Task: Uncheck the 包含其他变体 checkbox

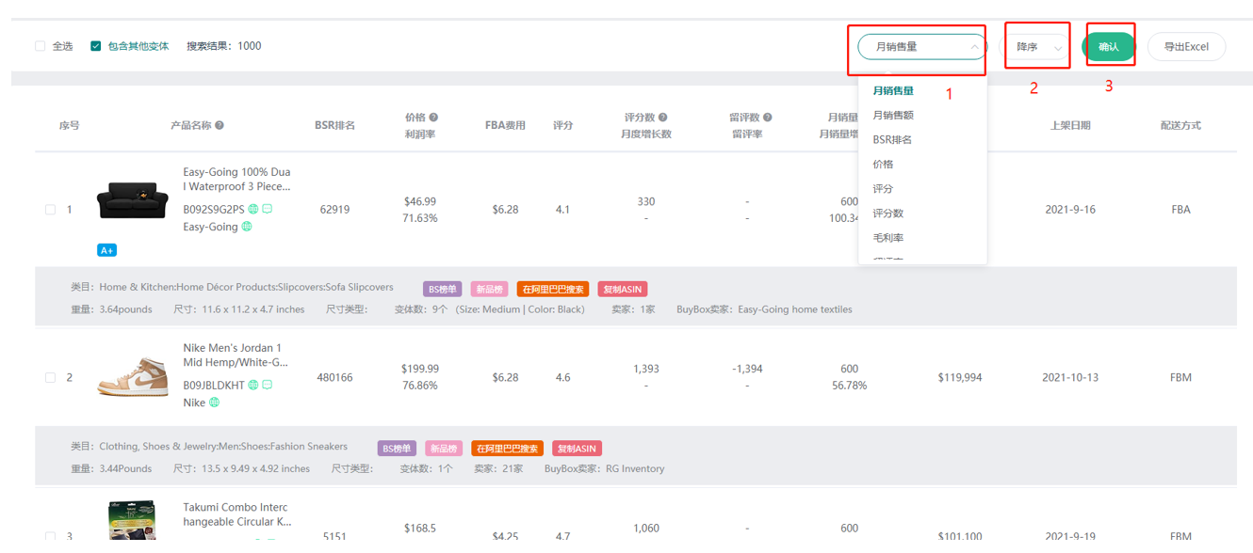Action: pyautogui.click(x=96, y=46)
